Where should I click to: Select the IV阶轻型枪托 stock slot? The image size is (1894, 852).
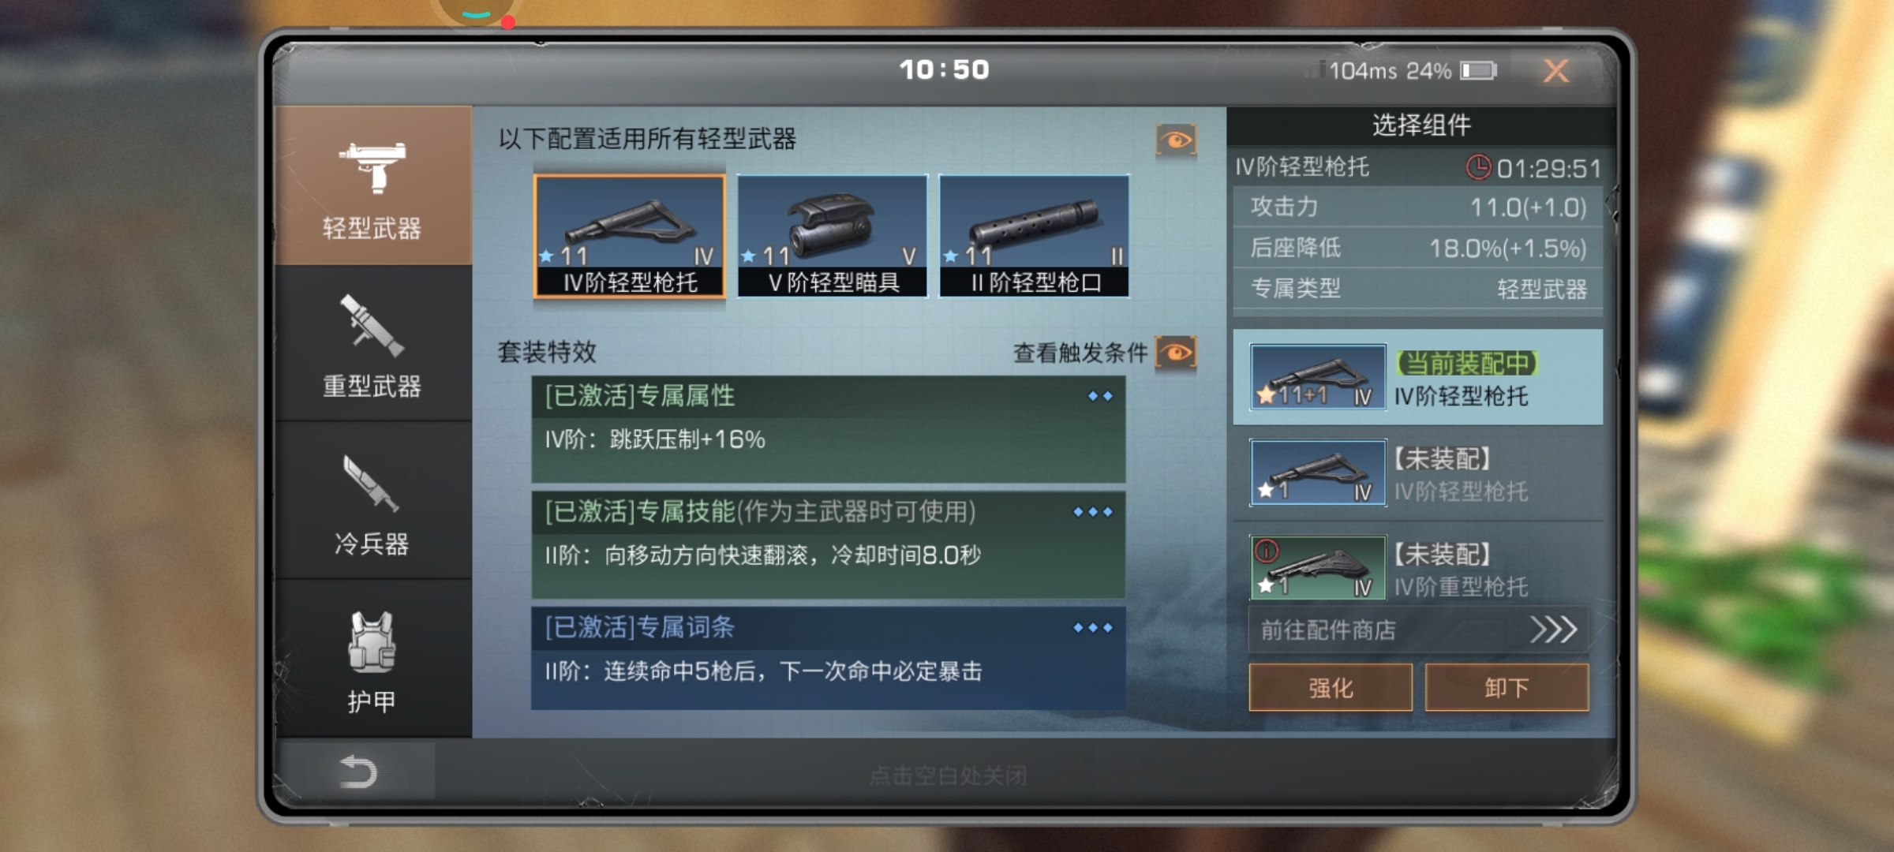coord(630,236)
